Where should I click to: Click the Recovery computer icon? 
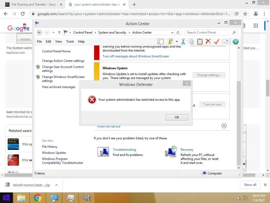[x=171, y=152]
